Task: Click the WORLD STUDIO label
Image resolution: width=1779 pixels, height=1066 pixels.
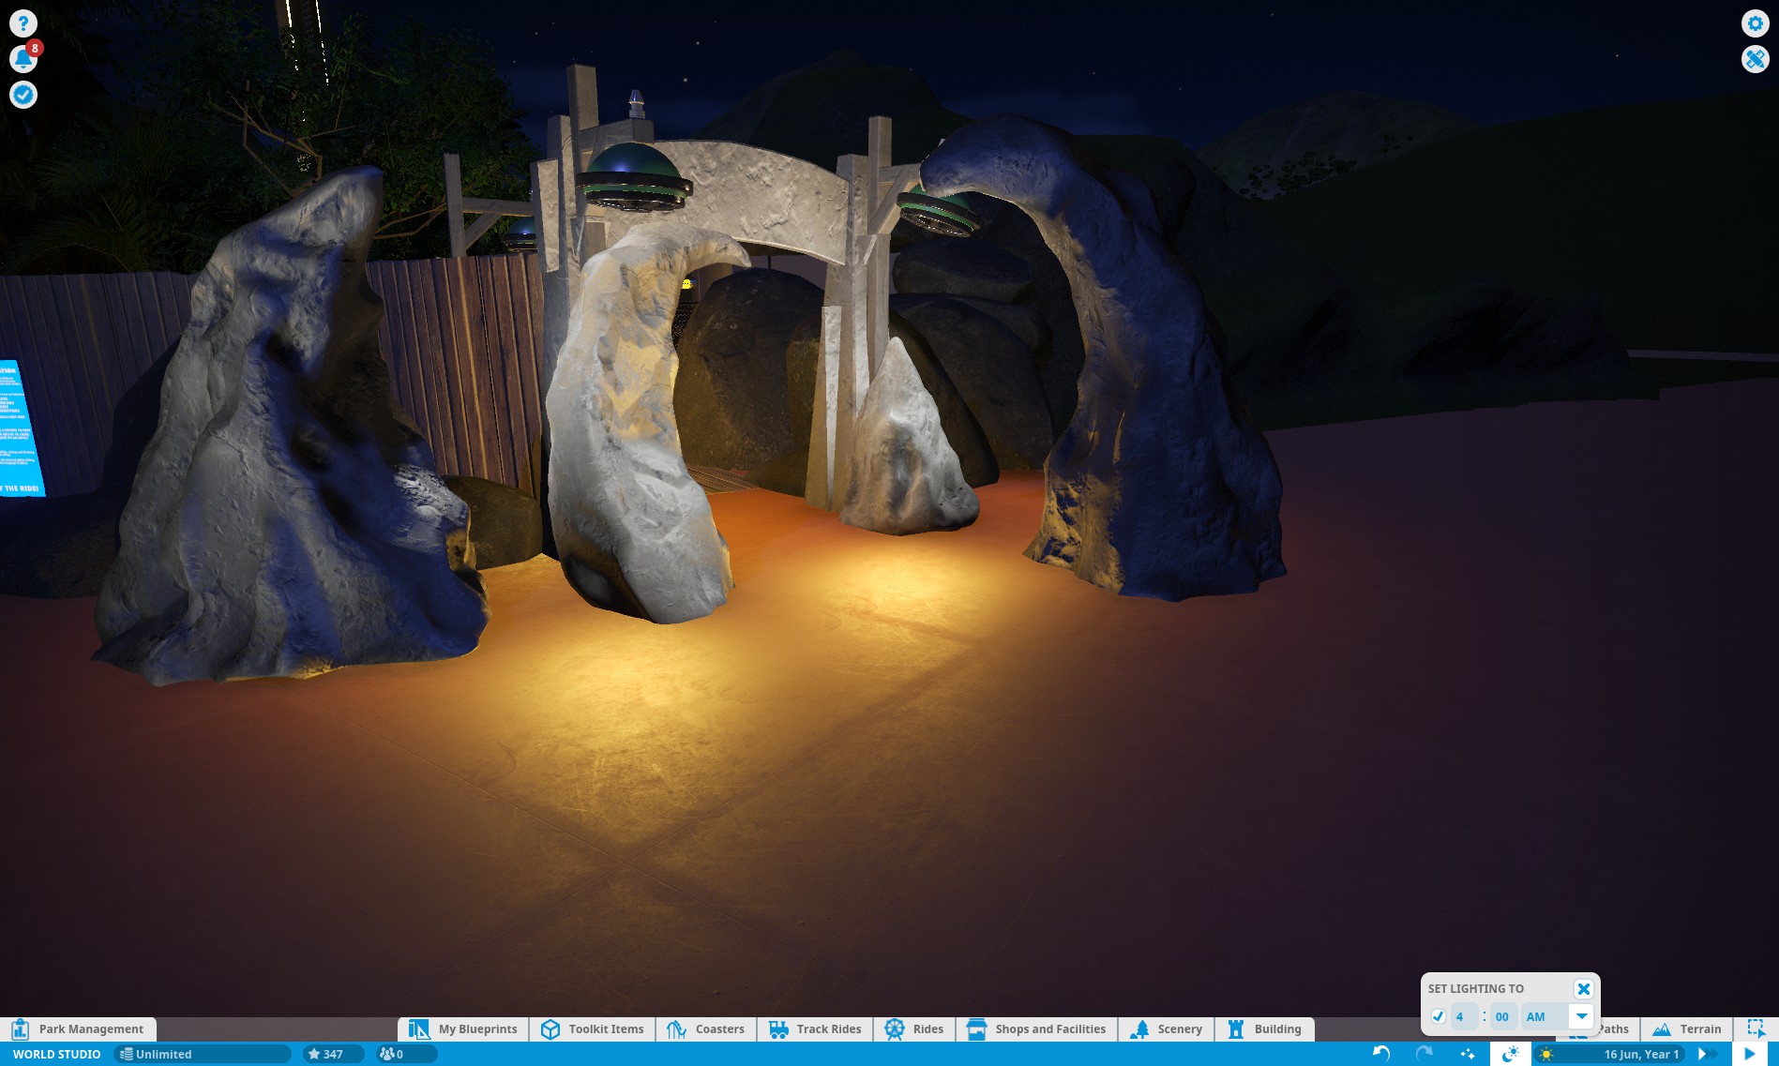Action: (56, 1055)
